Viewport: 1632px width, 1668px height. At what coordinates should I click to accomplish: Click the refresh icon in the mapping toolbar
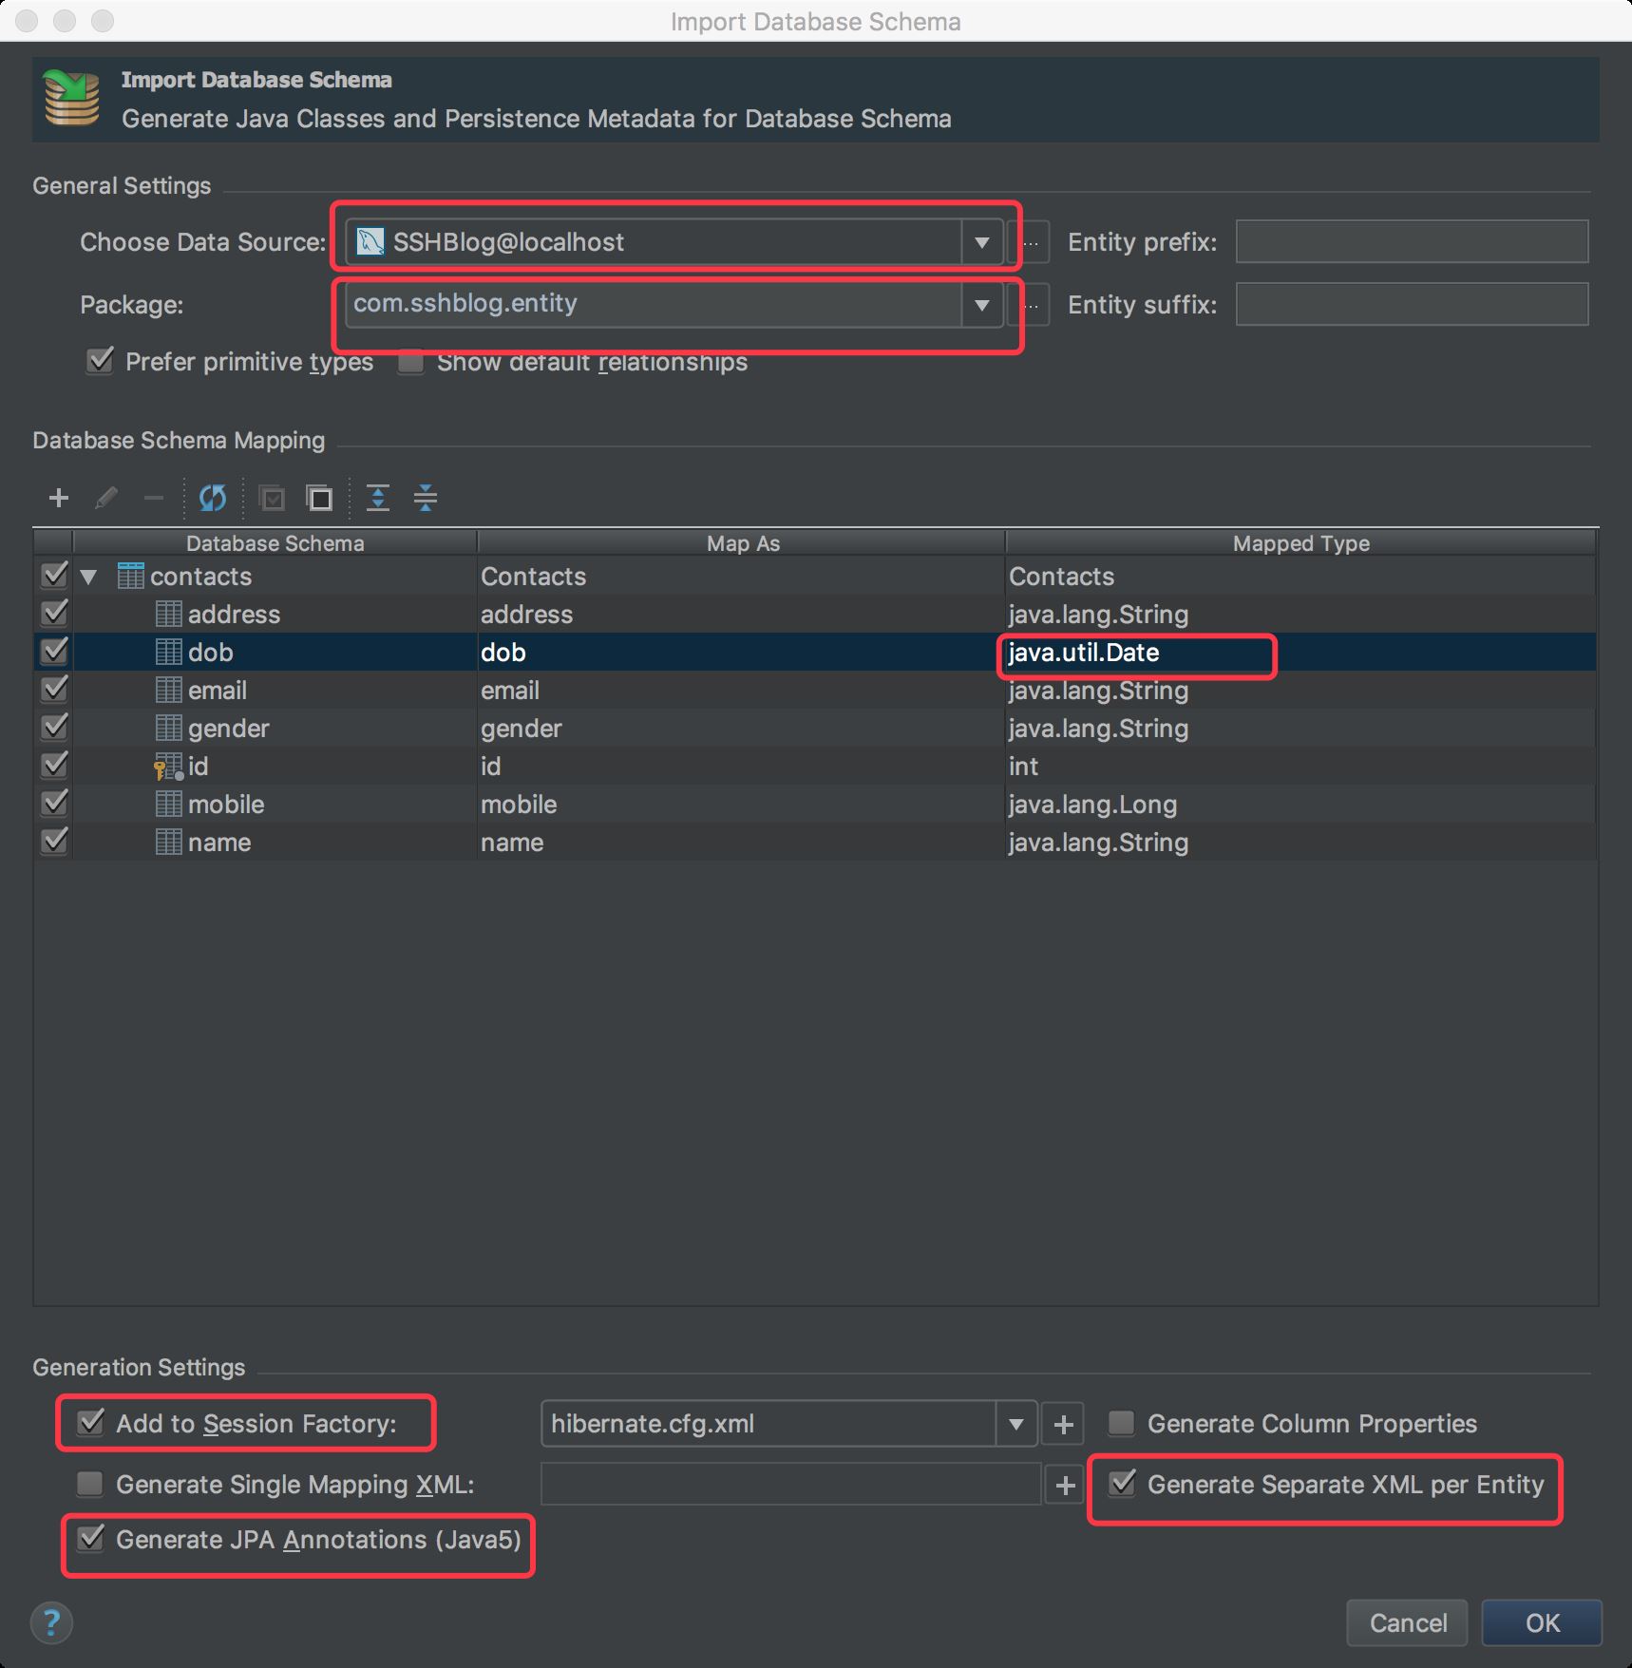point(213,498)
